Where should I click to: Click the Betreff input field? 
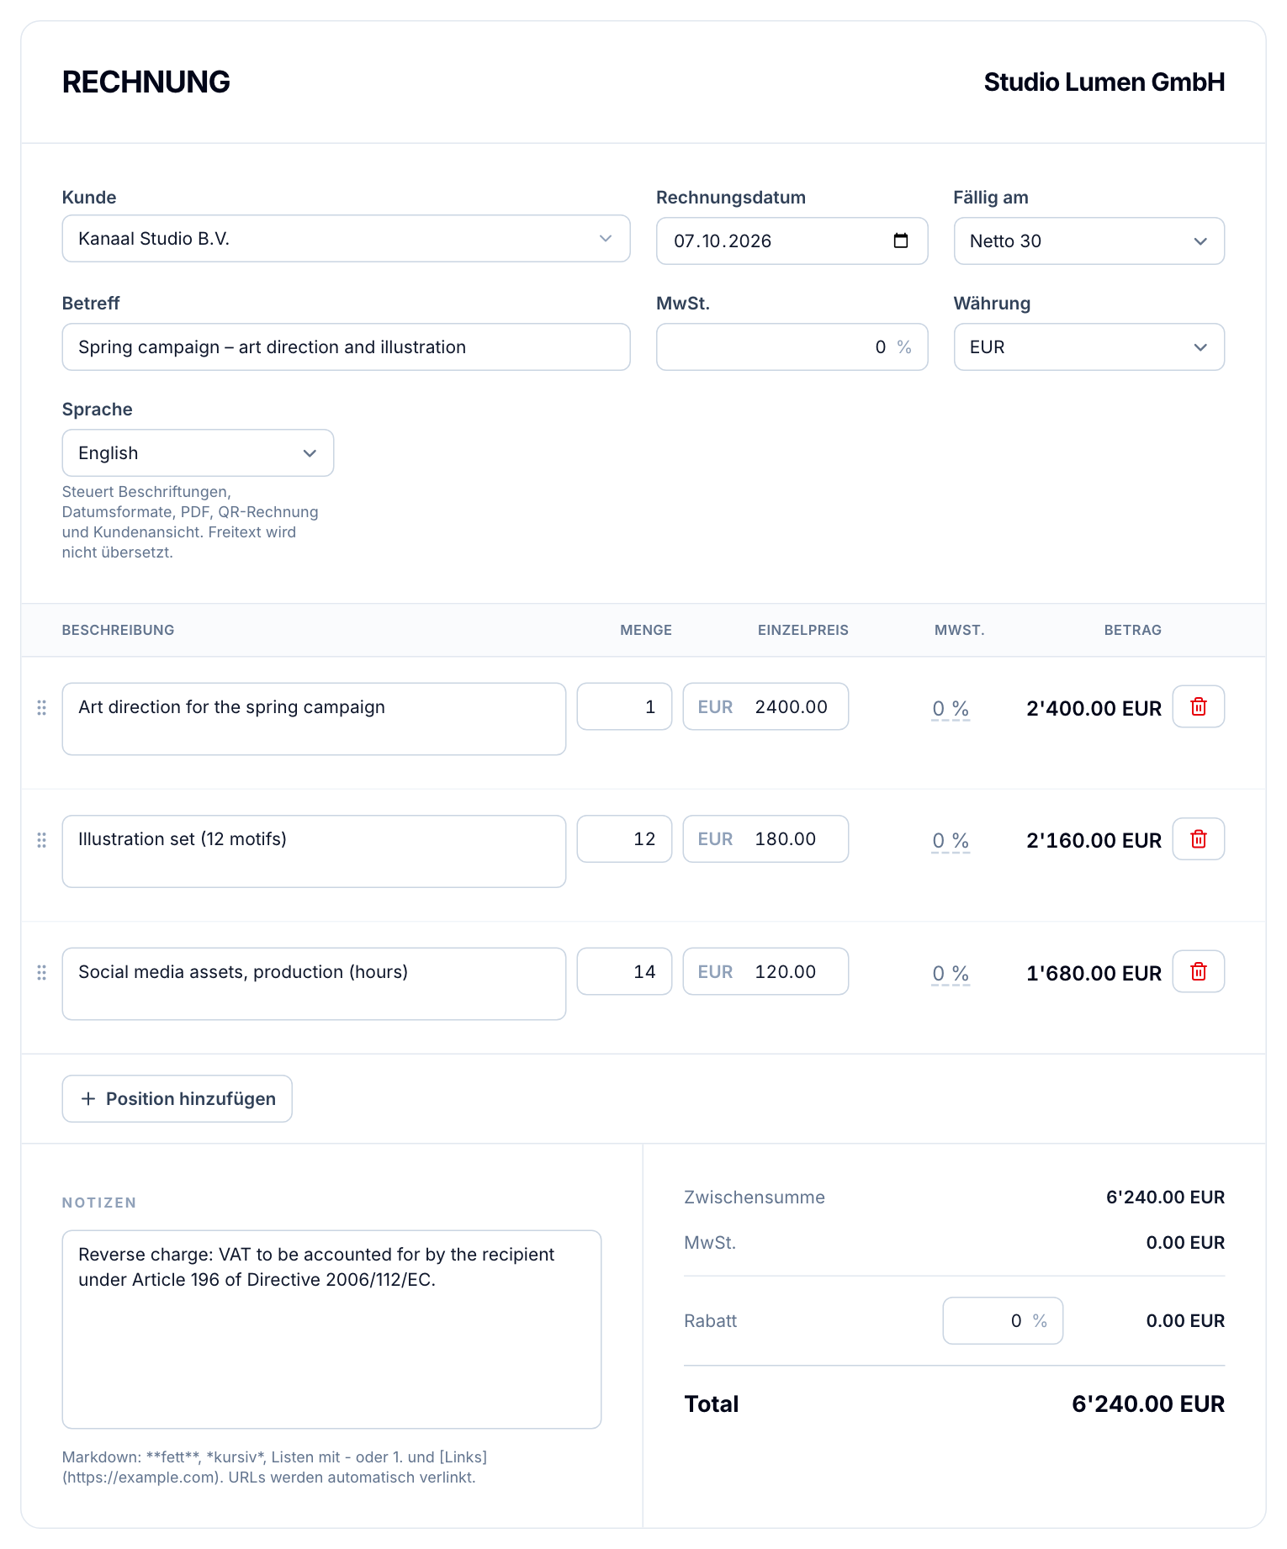point(346,346)
